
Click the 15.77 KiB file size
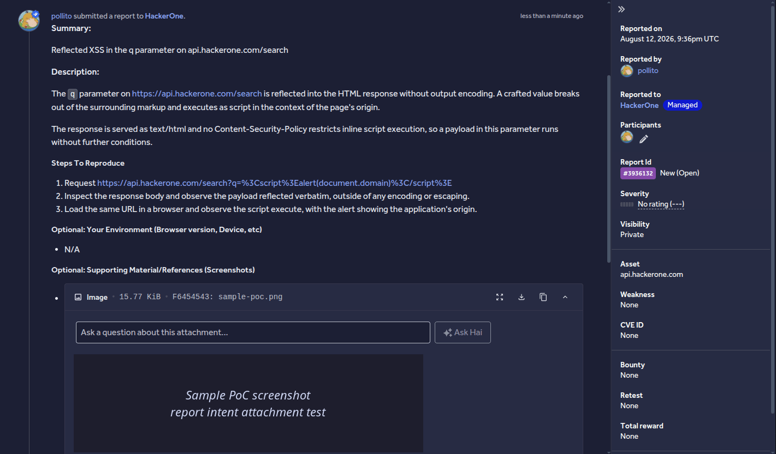point(140,297)
